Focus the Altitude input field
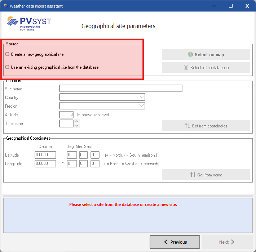 coord(66,115)
